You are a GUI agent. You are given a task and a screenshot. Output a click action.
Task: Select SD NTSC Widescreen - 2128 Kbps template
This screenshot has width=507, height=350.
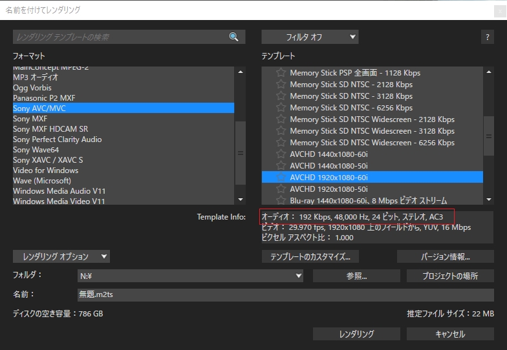372,119
